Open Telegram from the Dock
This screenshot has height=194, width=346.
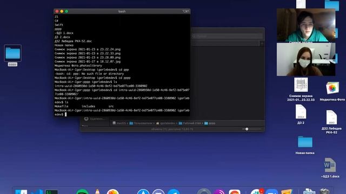point(174,192)
